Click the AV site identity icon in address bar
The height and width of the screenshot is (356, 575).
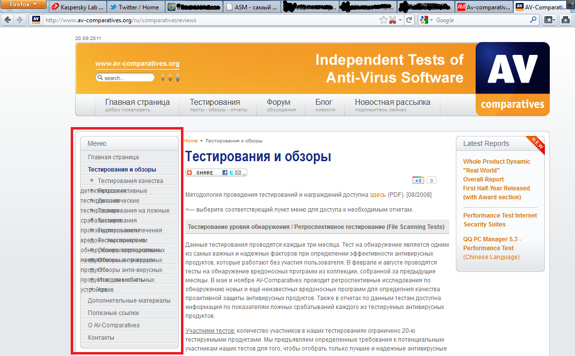pos(36,20)
